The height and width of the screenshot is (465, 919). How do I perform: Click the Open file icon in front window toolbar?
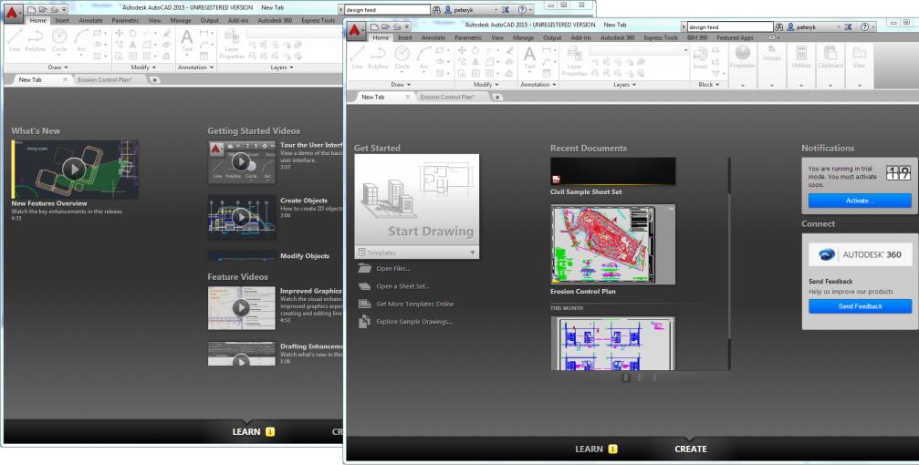[386, 27]
